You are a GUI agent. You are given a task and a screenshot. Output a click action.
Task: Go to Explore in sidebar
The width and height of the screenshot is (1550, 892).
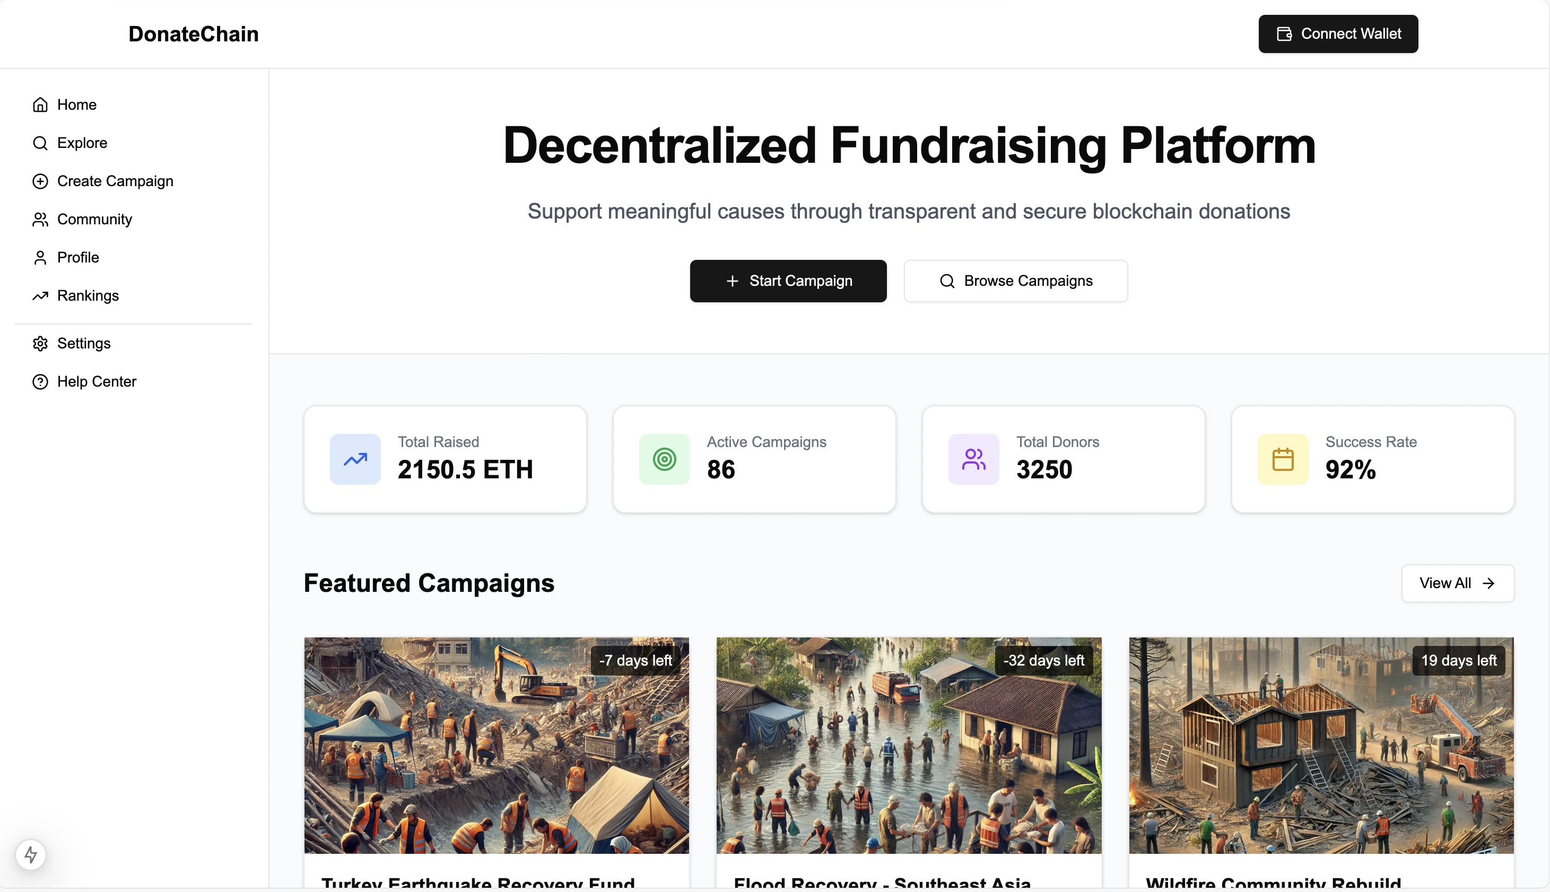(x=82, y=143)
